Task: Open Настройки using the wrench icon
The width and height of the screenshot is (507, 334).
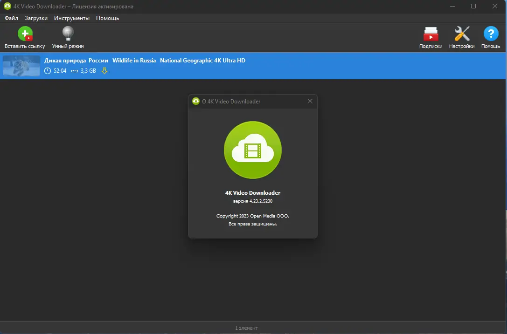Action: [x=461, y=34]
